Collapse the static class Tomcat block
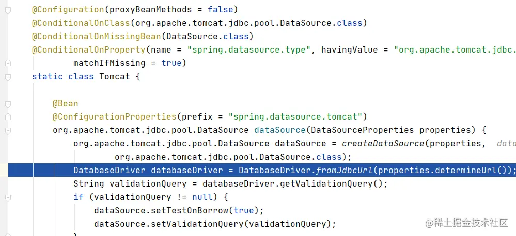Screen dimensions: 516x236 [8, 77]
